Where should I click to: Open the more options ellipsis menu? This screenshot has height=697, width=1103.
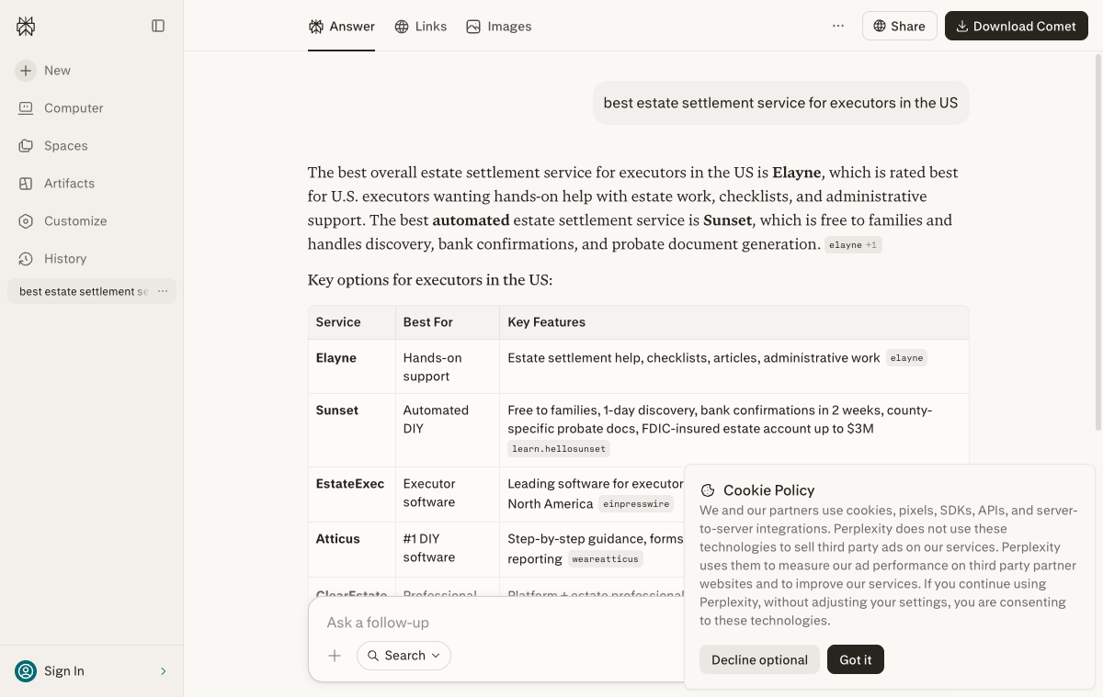point(838,26)
